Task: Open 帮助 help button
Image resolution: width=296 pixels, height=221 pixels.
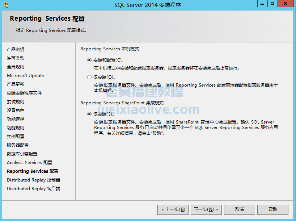Action: point(273,209)
